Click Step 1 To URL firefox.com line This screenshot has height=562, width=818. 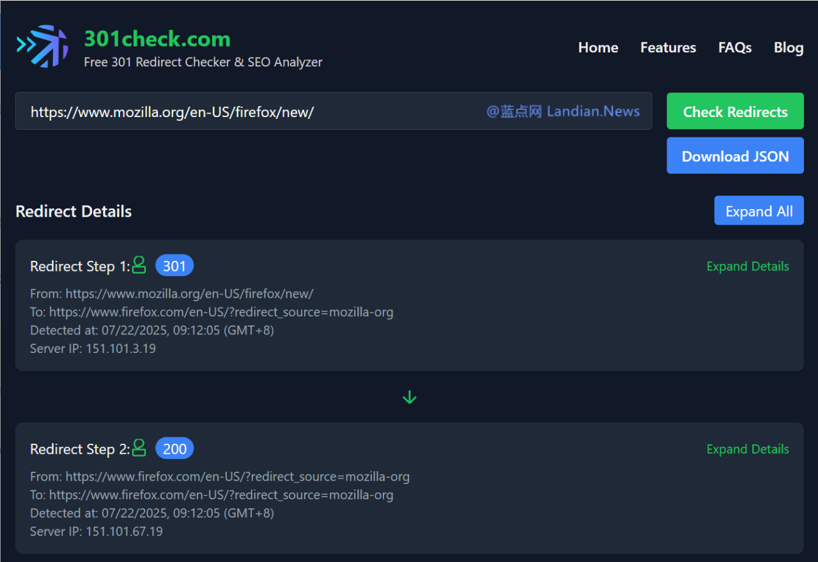click(x=212, y=312)
